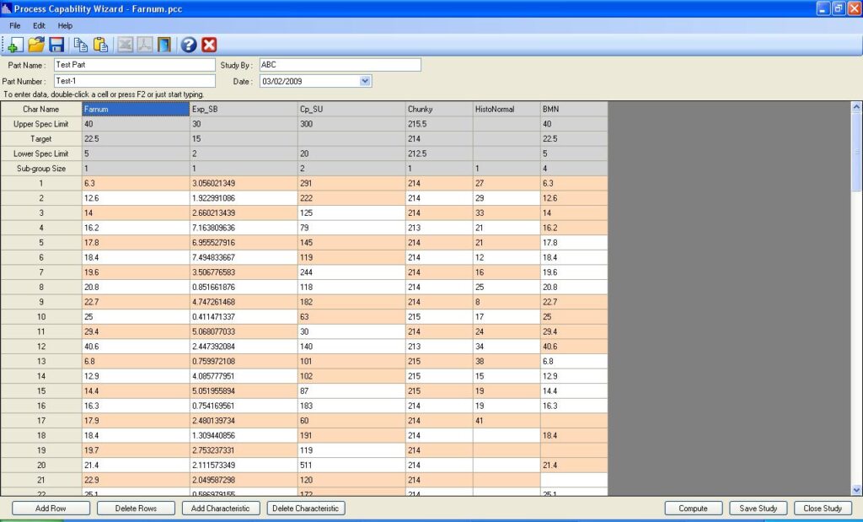Select Exp_SB cell 2.049587298

(244, 480)
